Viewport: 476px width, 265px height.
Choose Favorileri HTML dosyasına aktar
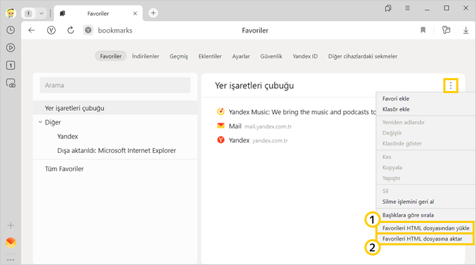(x=425, y=238)
